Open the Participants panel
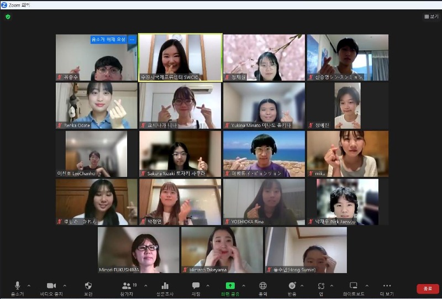The height and width of the screenshot is (299, 442). [128, 285]
